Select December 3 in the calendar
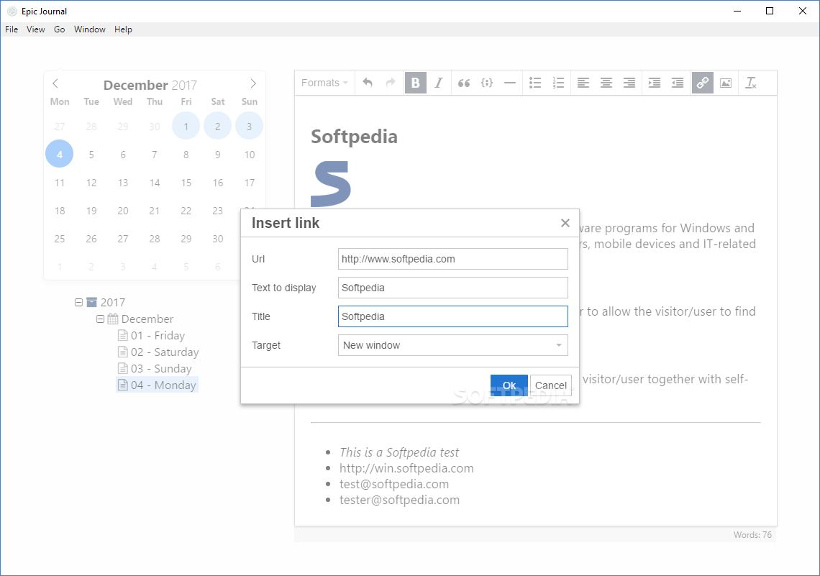 (249, 126)
